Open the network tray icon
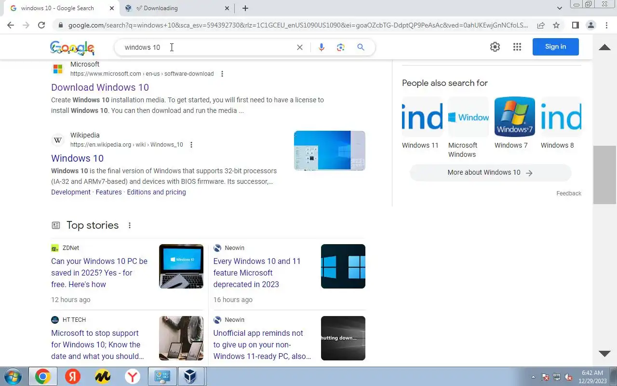 click(x=557, y=377)
